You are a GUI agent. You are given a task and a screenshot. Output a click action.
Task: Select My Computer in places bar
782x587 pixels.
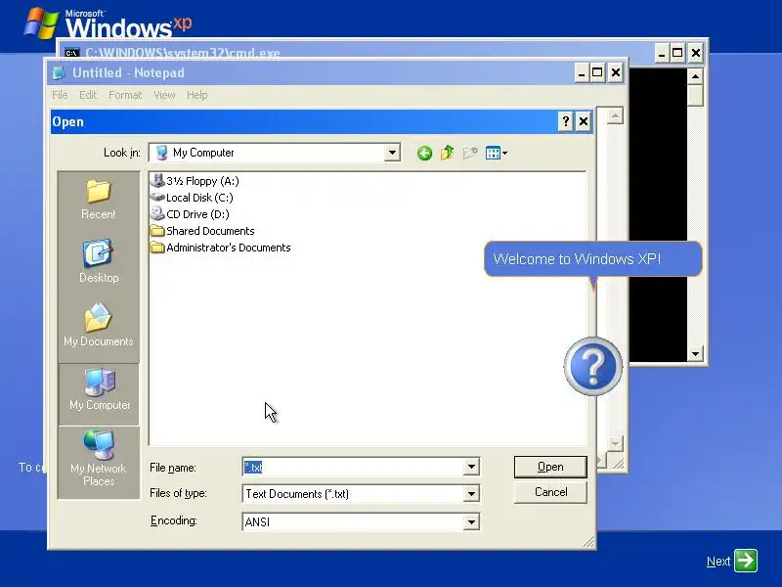point(100,394)
